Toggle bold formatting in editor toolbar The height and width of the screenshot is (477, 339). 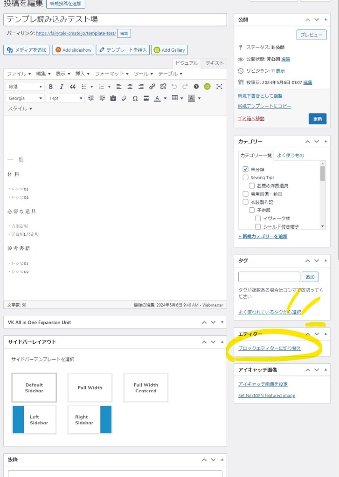point(50,87)
